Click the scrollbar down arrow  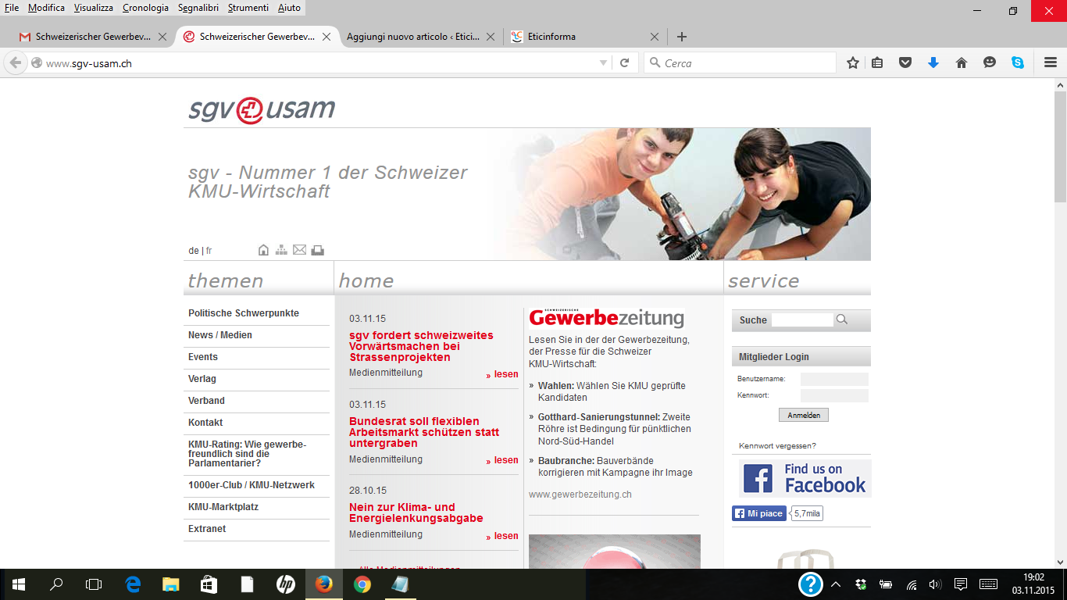coord(1060,562)
